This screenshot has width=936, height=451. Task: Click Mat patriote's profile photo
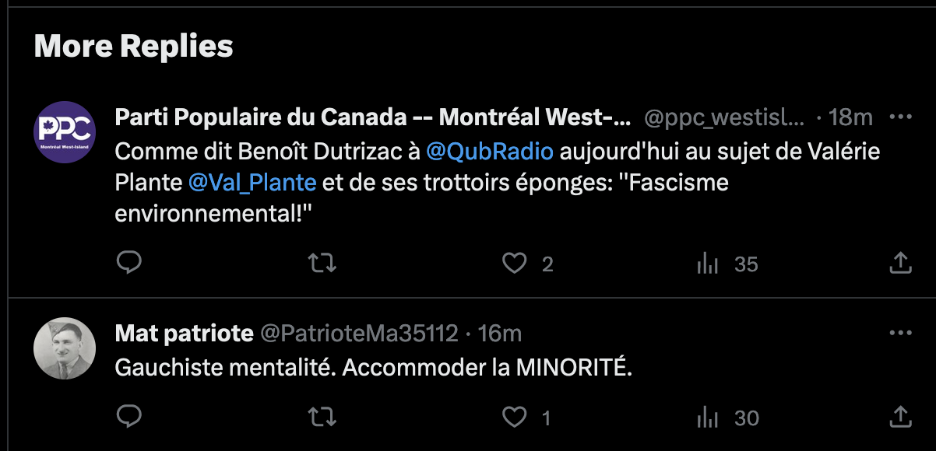[x=65, y=348]
